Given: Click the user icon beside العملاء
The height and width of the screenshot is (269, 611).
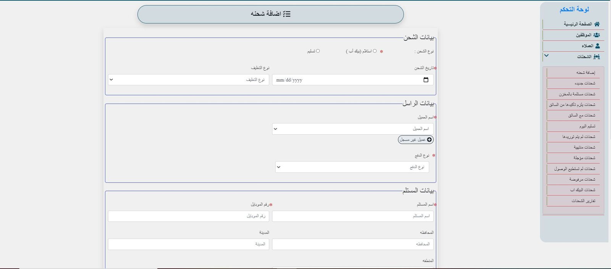Looking at the screenshot, I should [x=598, y=46].
